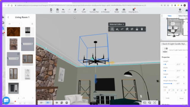Open the Gallery
Screen dimensions: 190x107
coord(124,11)
